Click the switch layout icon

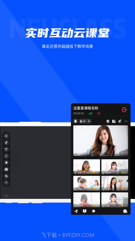pyautogui.click(x=114, y=121)
